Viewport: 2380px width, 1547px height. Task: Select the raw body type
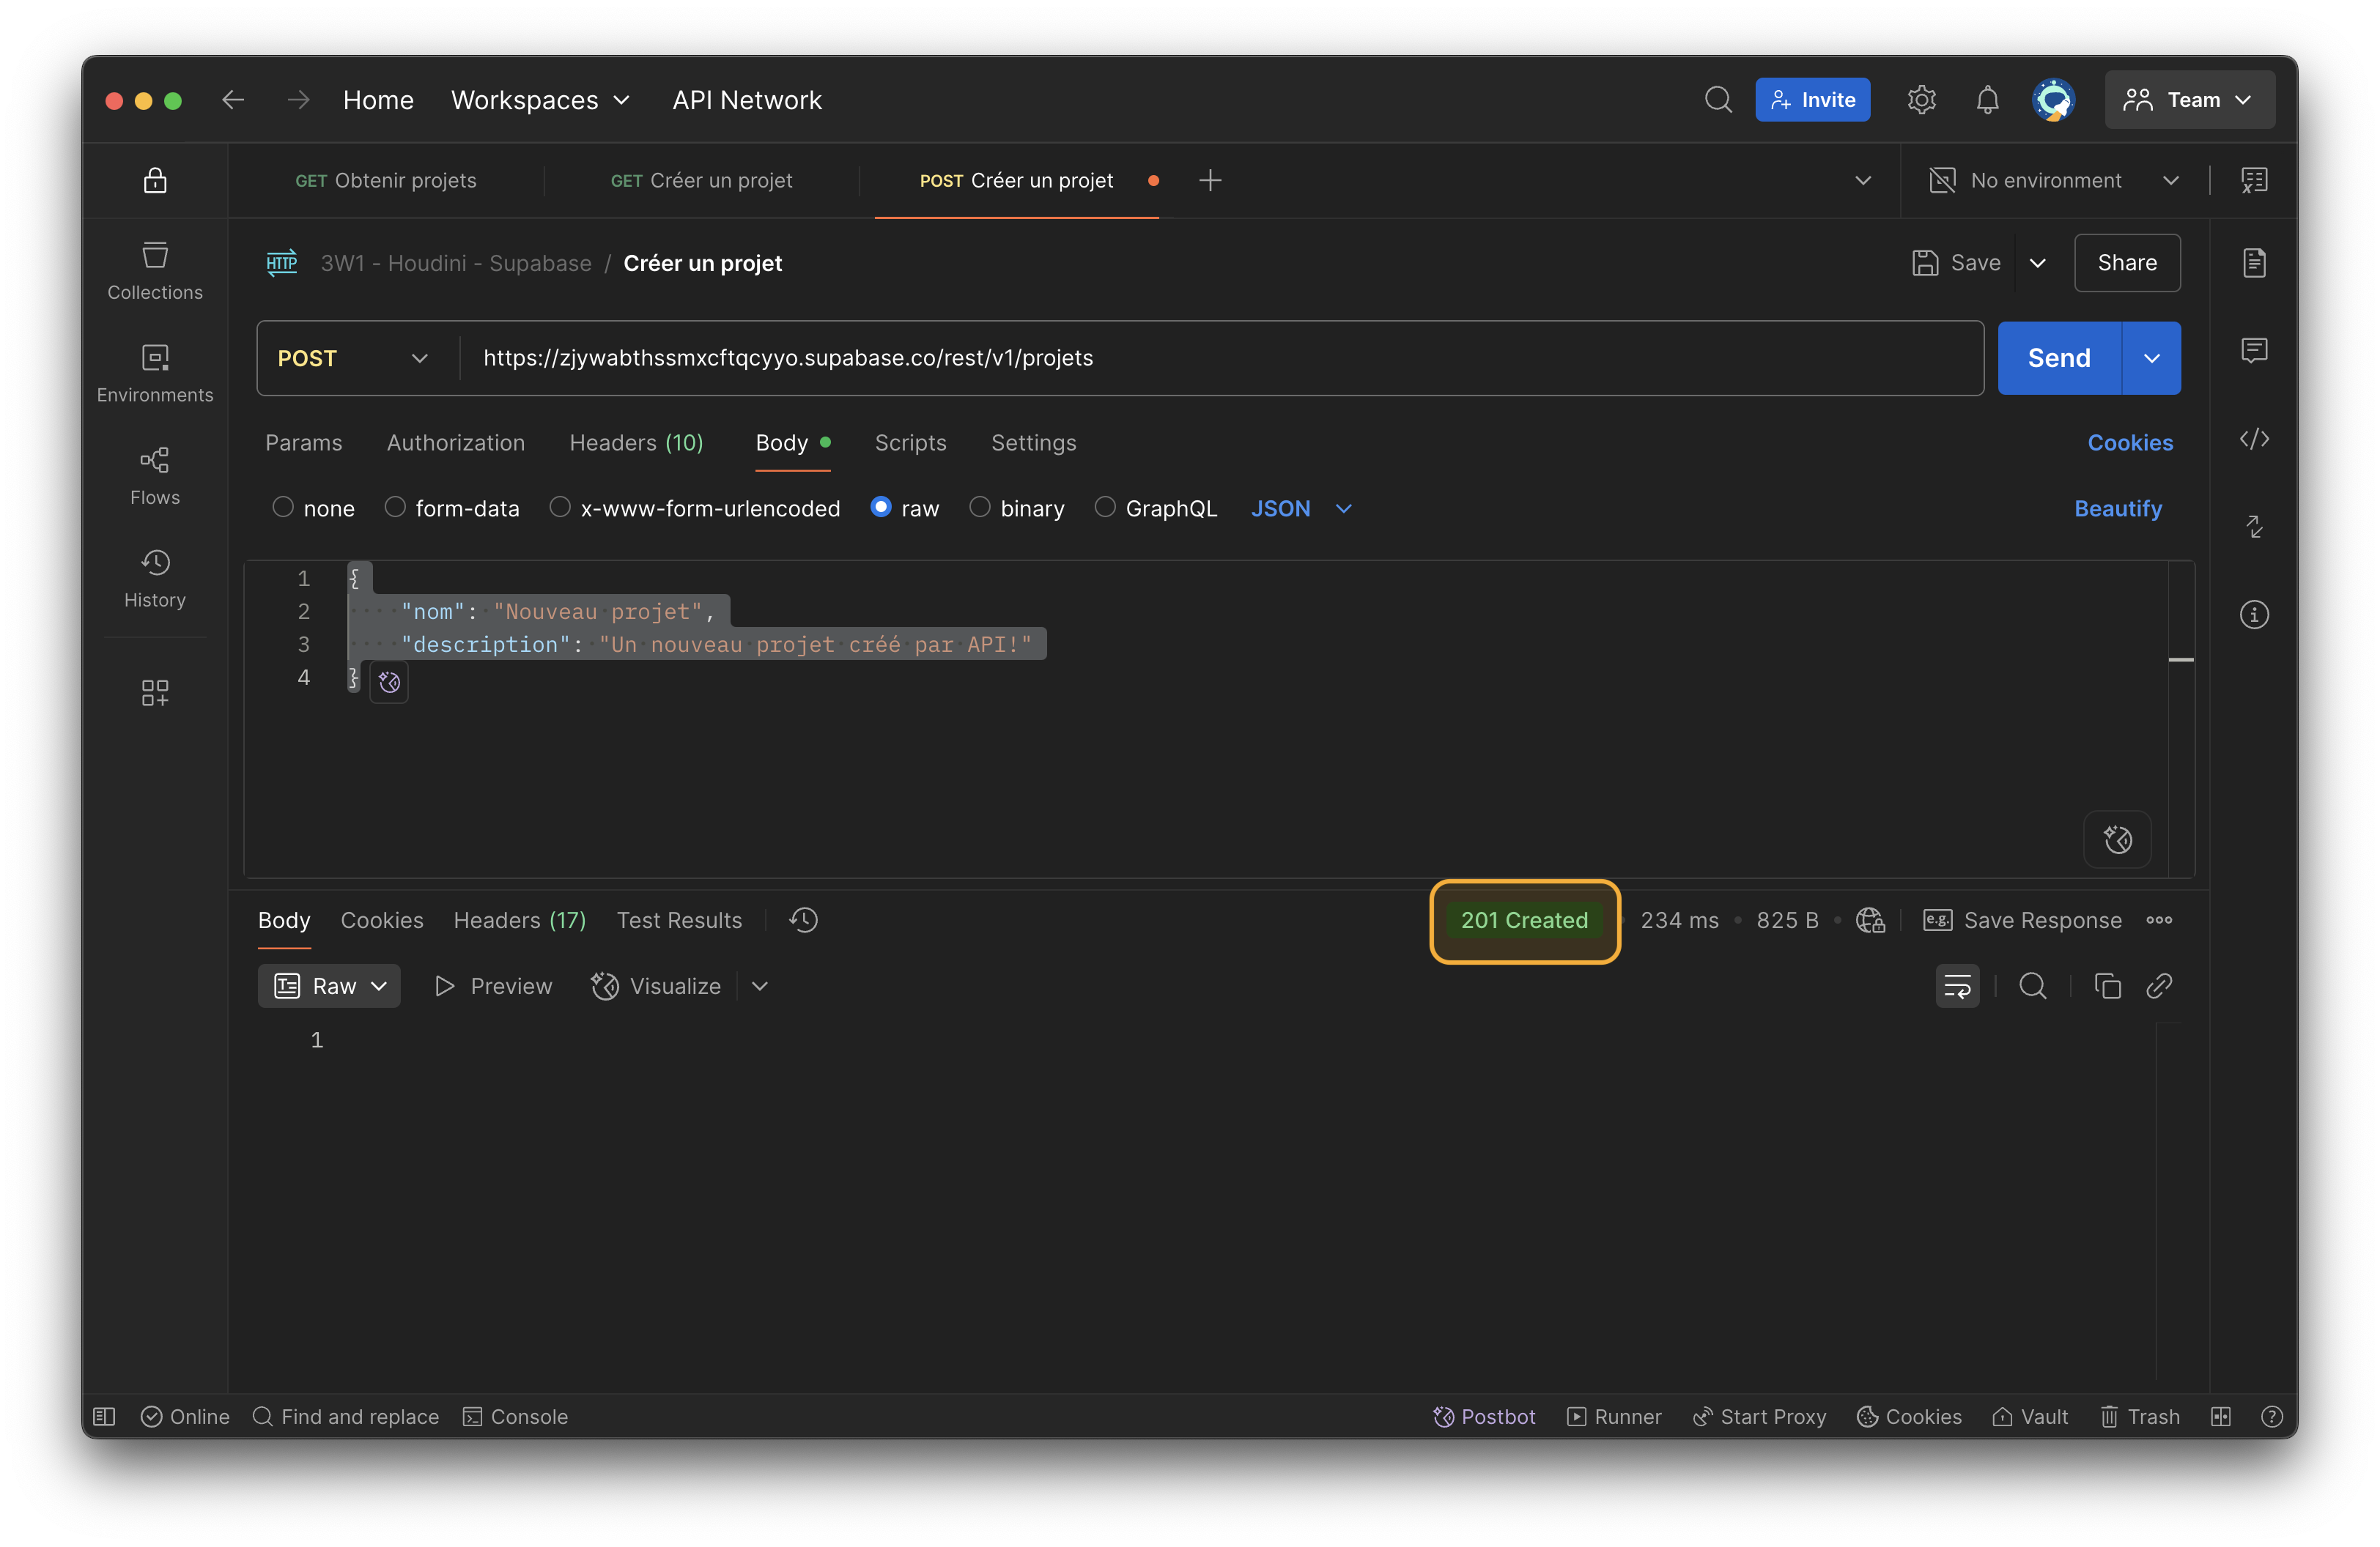(x=881, y=508)
